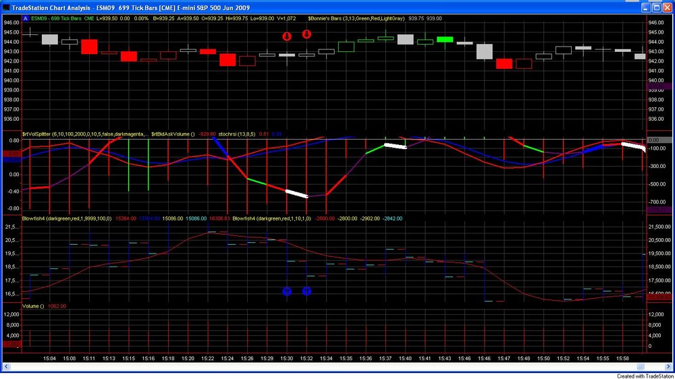Click the '15:58' time axis label

coord(622,358)
